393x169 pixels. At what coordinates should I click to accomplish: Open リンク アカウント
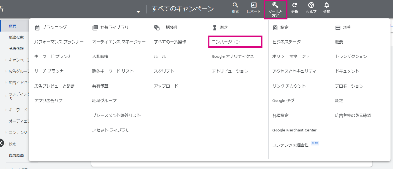pyautogui.click(x=289, y=86)
